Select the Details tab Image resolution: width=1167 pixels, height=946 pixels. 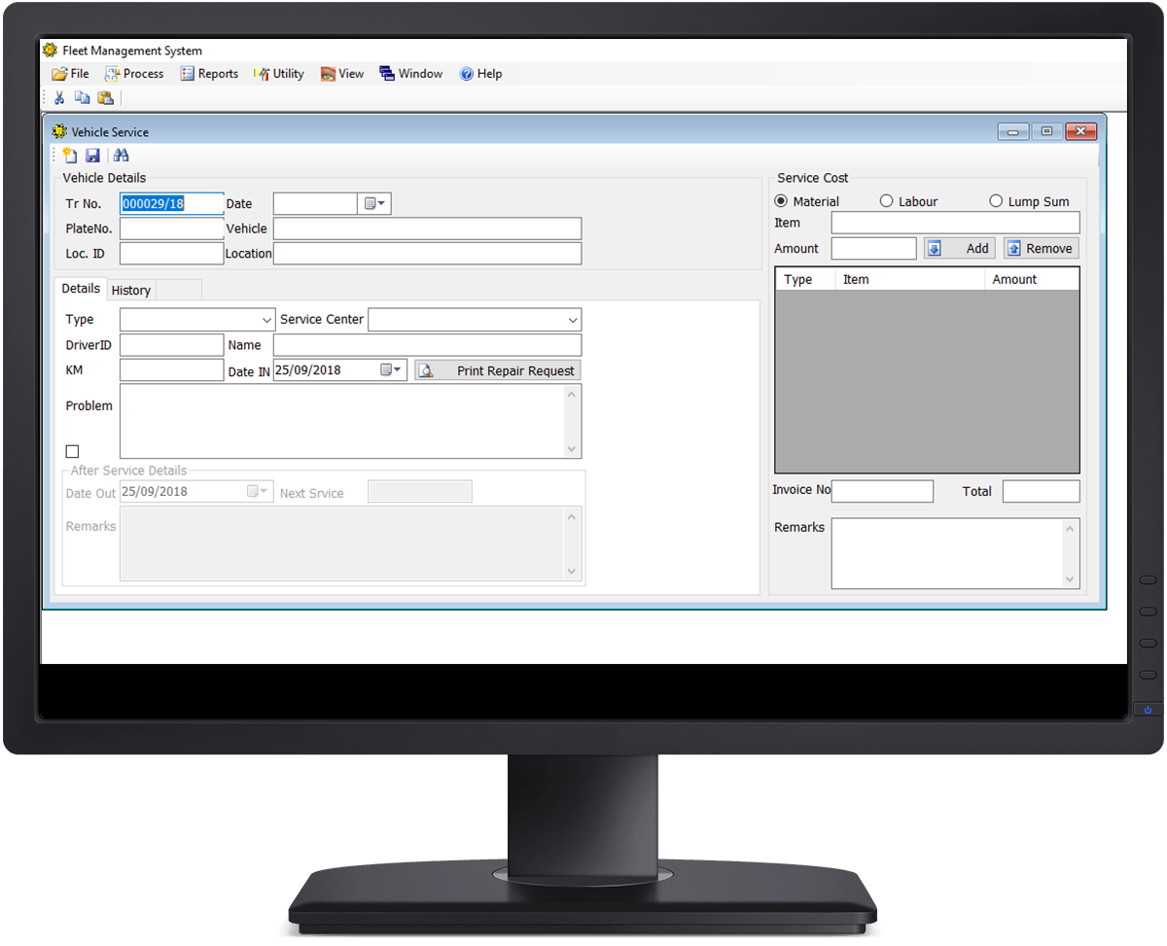(81, 289)
